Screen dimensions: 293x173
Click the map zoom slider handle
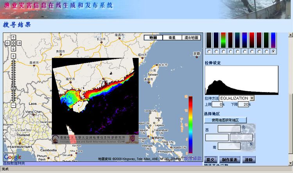[13, 89]
